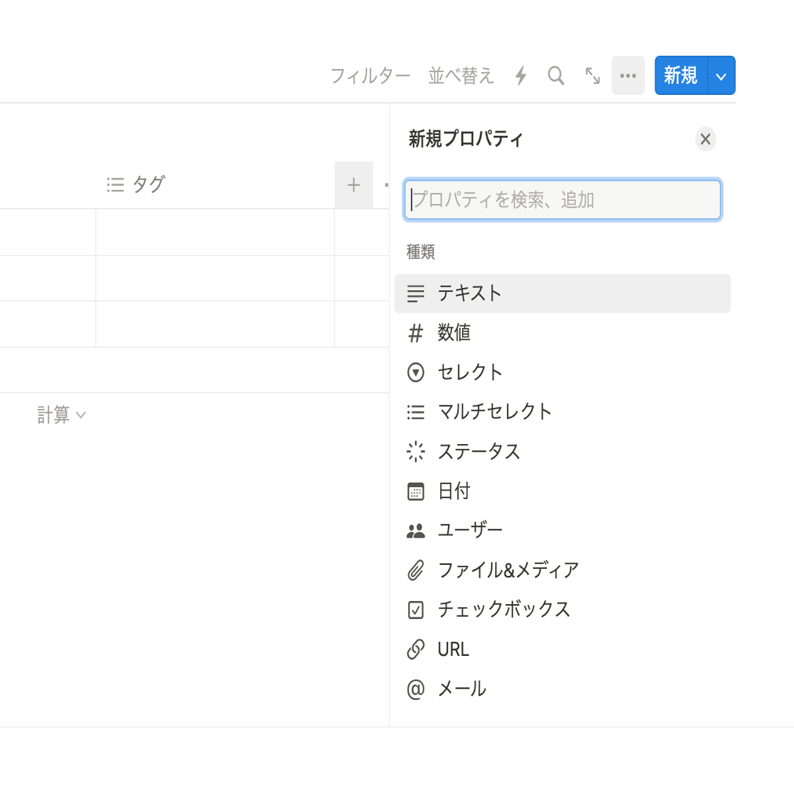Viewport: 794px width, 794px height.
Task: Close the 新規プロパティ panel
Action: 705,139
